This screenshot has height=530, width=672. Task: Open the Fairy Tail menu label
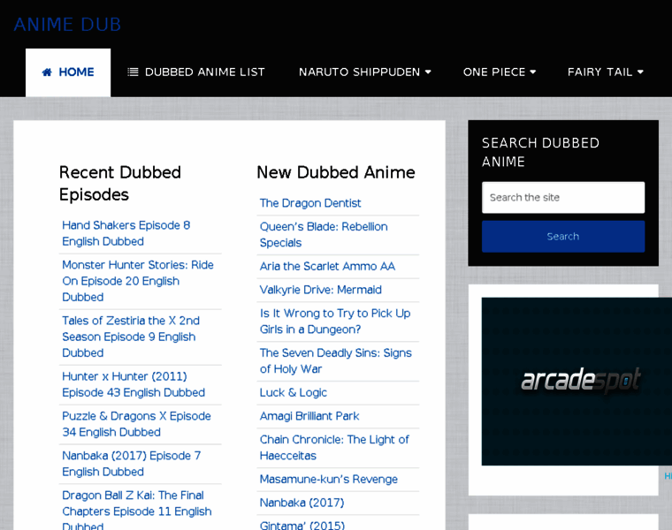pos(600,72)
